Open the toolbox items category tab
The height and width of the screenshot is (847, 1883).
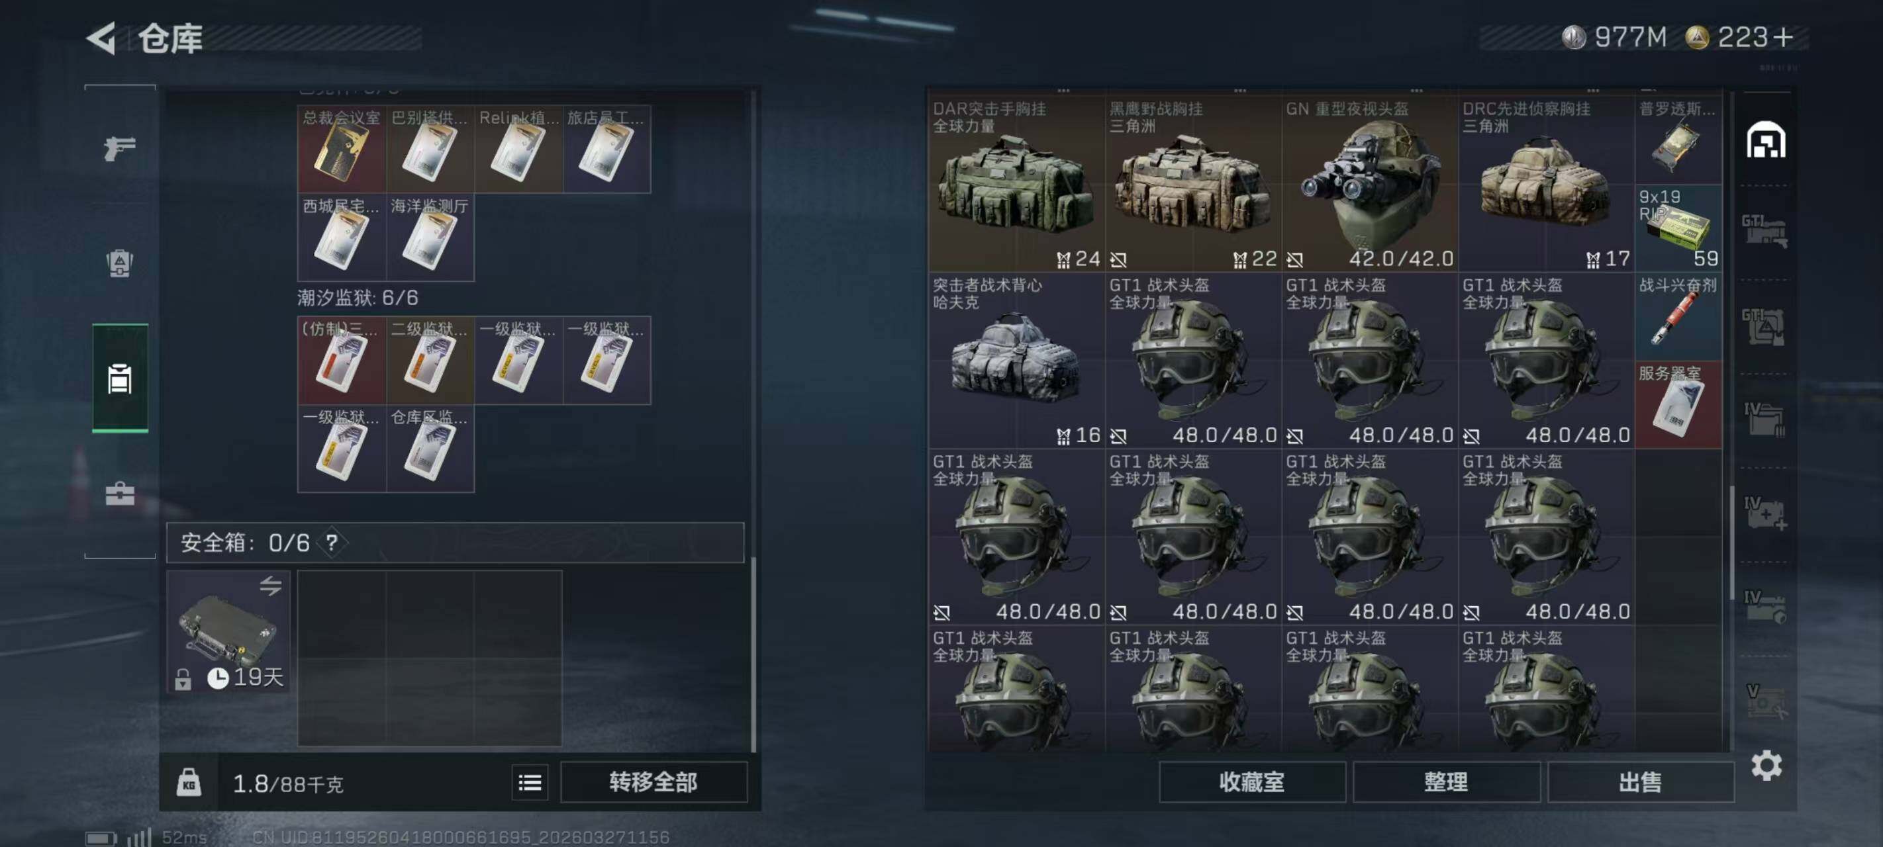tap(119, 494)
